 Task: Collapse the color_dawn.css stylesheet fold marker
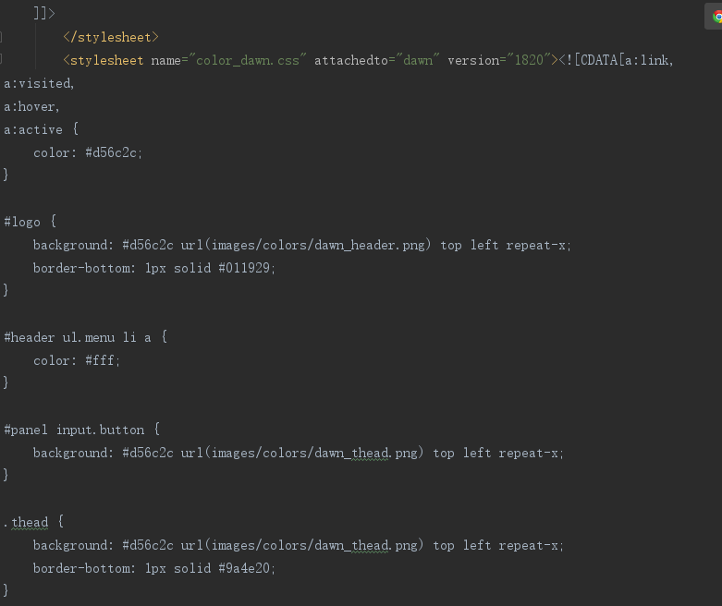1,58
